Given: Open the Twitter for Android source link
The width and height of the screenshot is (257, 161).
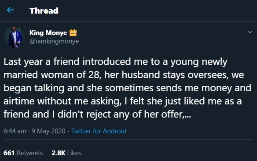Looking at the screenshot, I should [x=99, y=131].
